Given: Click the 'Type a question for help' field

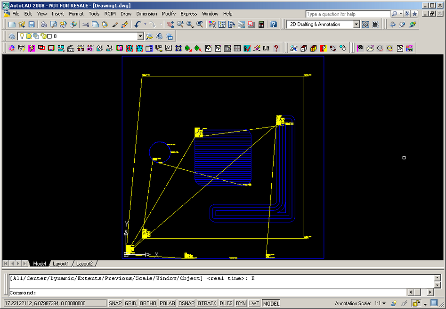Looking at the screenshot, I should tap(348, 14).
